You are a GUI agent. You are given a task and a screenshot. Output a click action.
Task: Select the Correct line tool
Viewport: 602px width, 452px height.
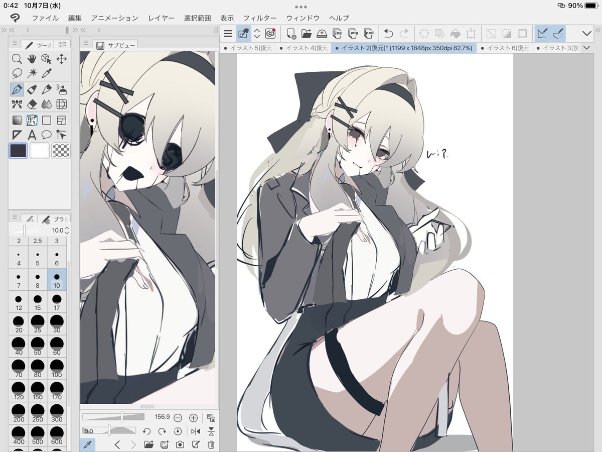pos(62,135)
